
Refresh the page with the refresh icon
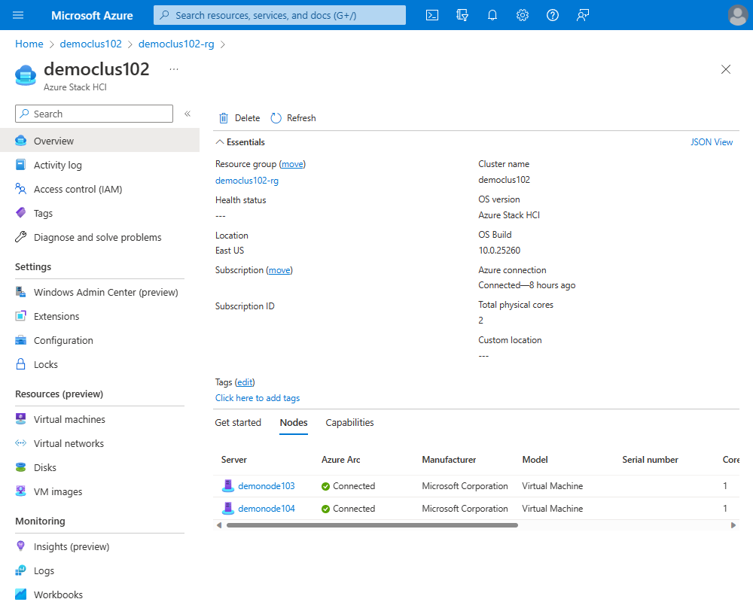point(294,117)
